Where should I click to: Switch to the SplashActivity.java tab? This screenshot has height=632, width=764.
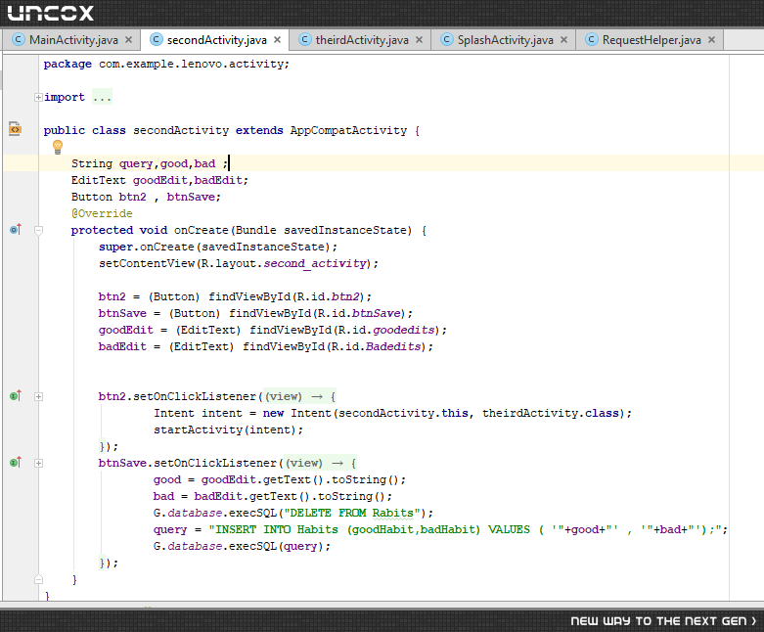click(504, 40)
